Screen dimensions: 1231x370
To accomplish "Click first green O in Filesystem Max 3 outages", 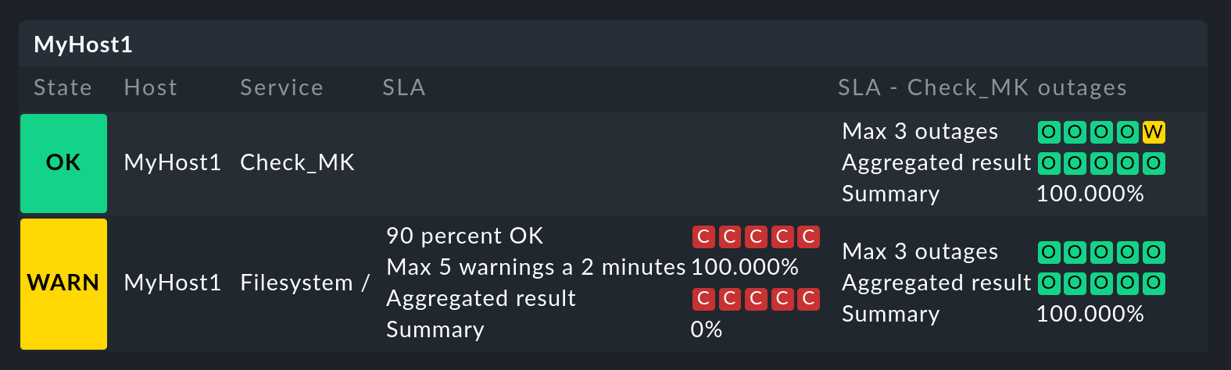I will 1049,252.
